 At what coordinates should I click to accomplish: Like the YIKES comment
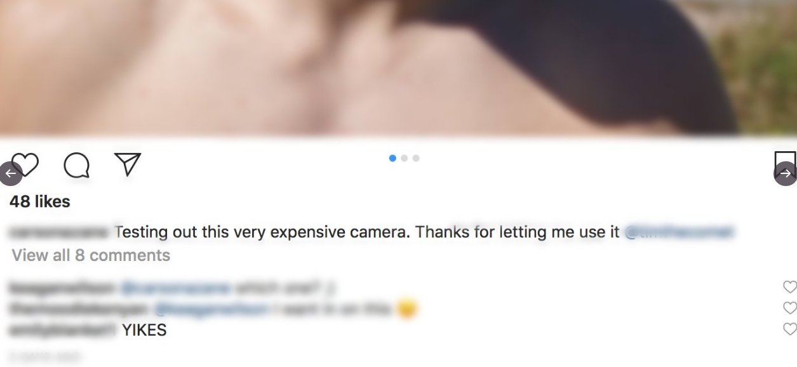click(x=789, y=329)
